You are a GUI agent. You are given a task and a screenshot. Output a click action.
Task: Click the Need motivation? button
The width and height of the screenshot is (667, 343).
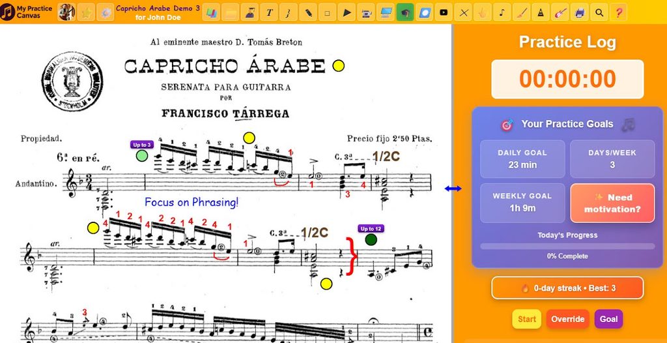pyautogui.click(x=612, y=203)
